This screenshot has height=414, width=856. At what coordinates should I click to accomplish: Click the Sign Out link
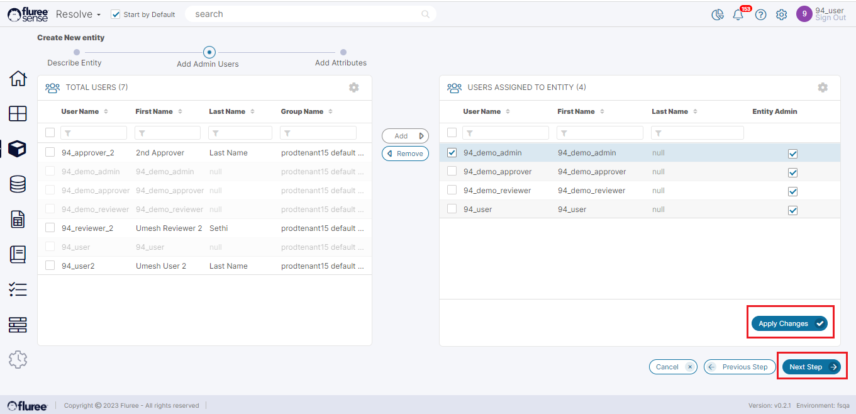point(830,18)
